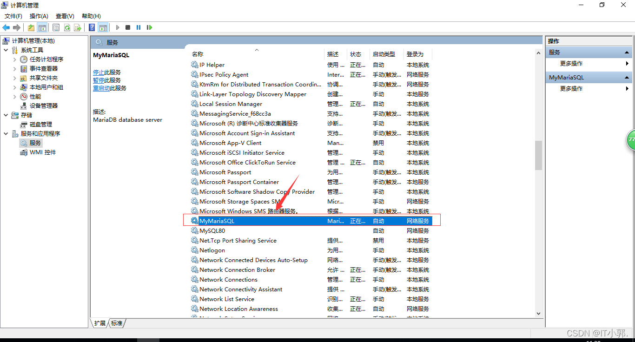
Task: Click the Back arrow toolbar icon
Action: (x=6, y=27)
